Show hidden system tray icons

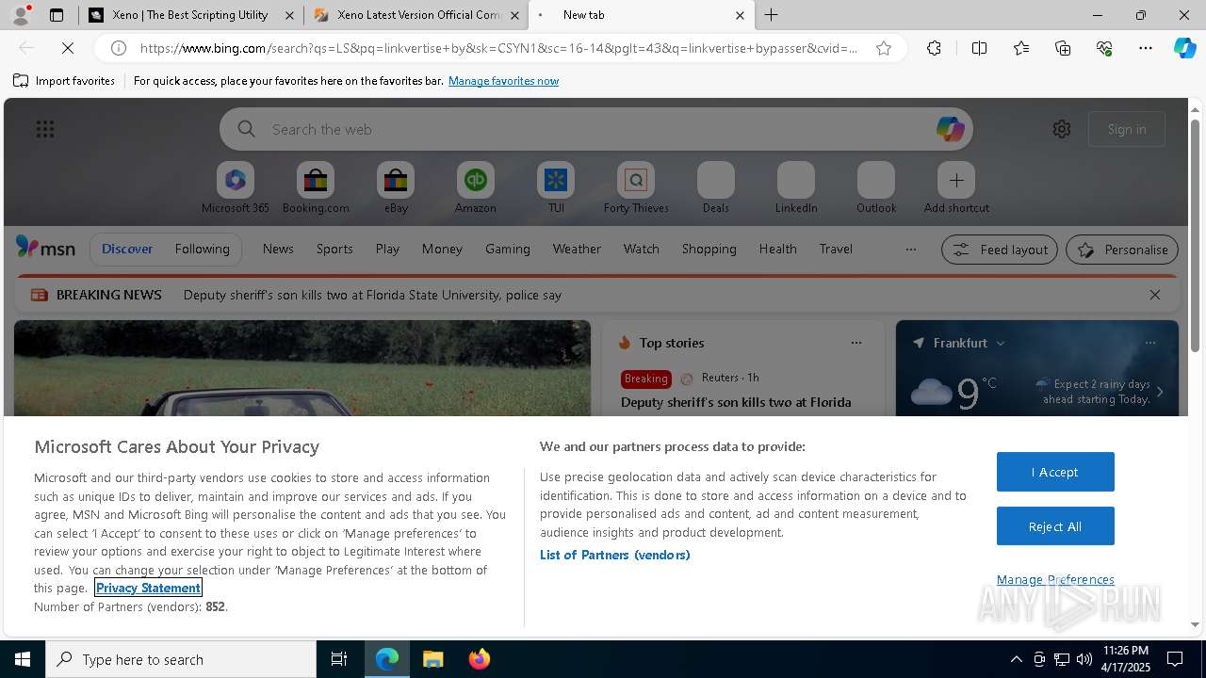click(1016, 659)
